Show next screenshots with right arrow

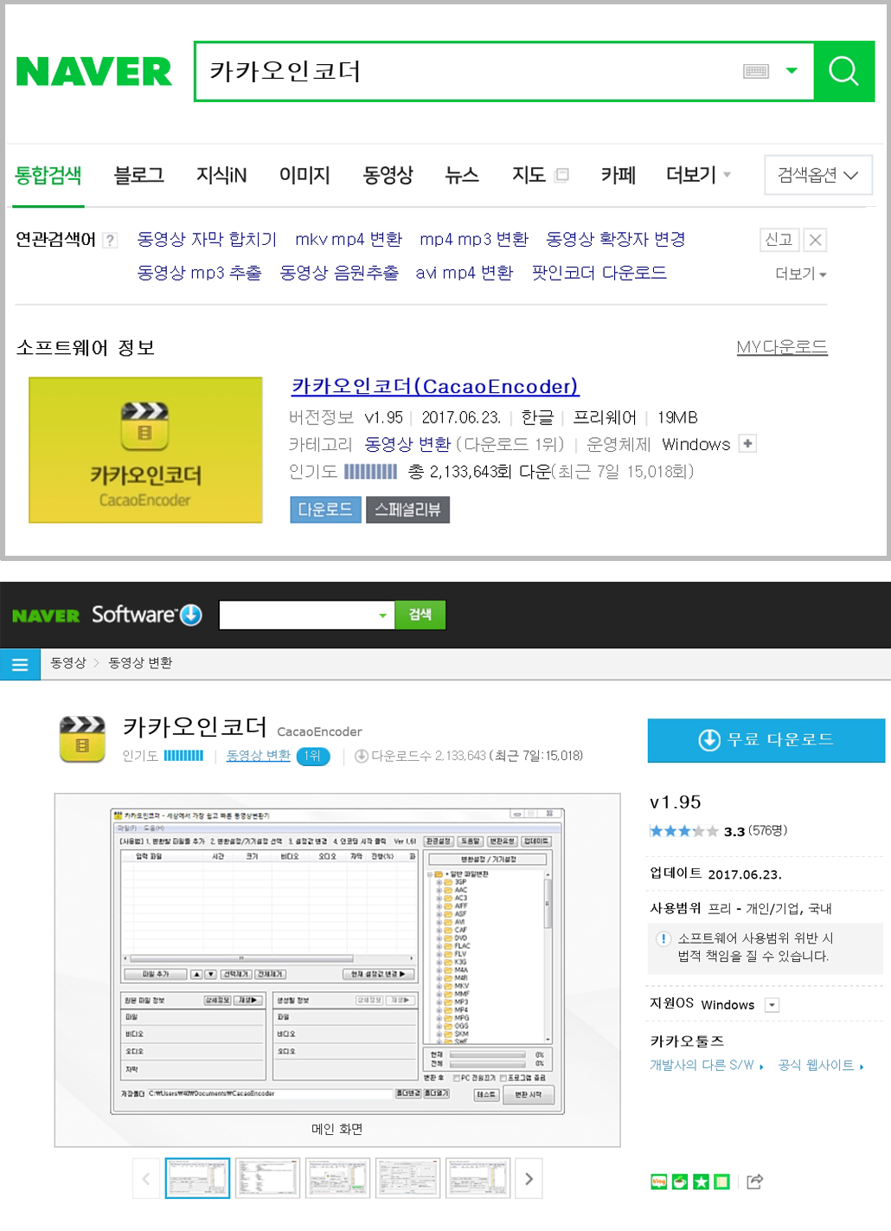tap(529, 1179)
